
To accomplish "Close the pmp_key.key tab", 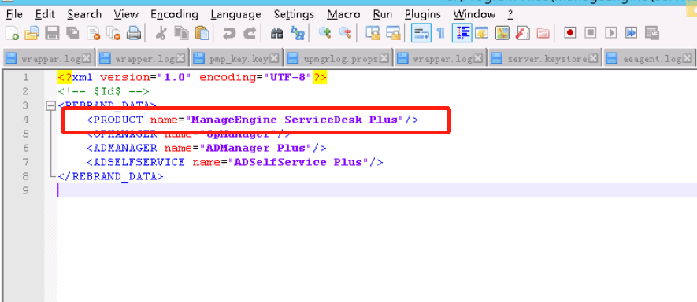I will pyautogui.click(x=275, y=58).
